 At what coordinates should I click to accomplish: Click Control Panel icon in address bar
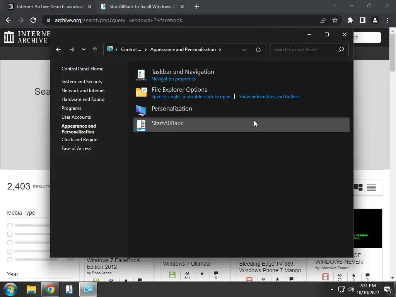110,49
